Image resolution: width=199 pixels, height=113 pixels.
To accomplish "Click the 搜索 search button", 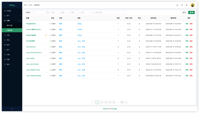I will click(184, 12).
